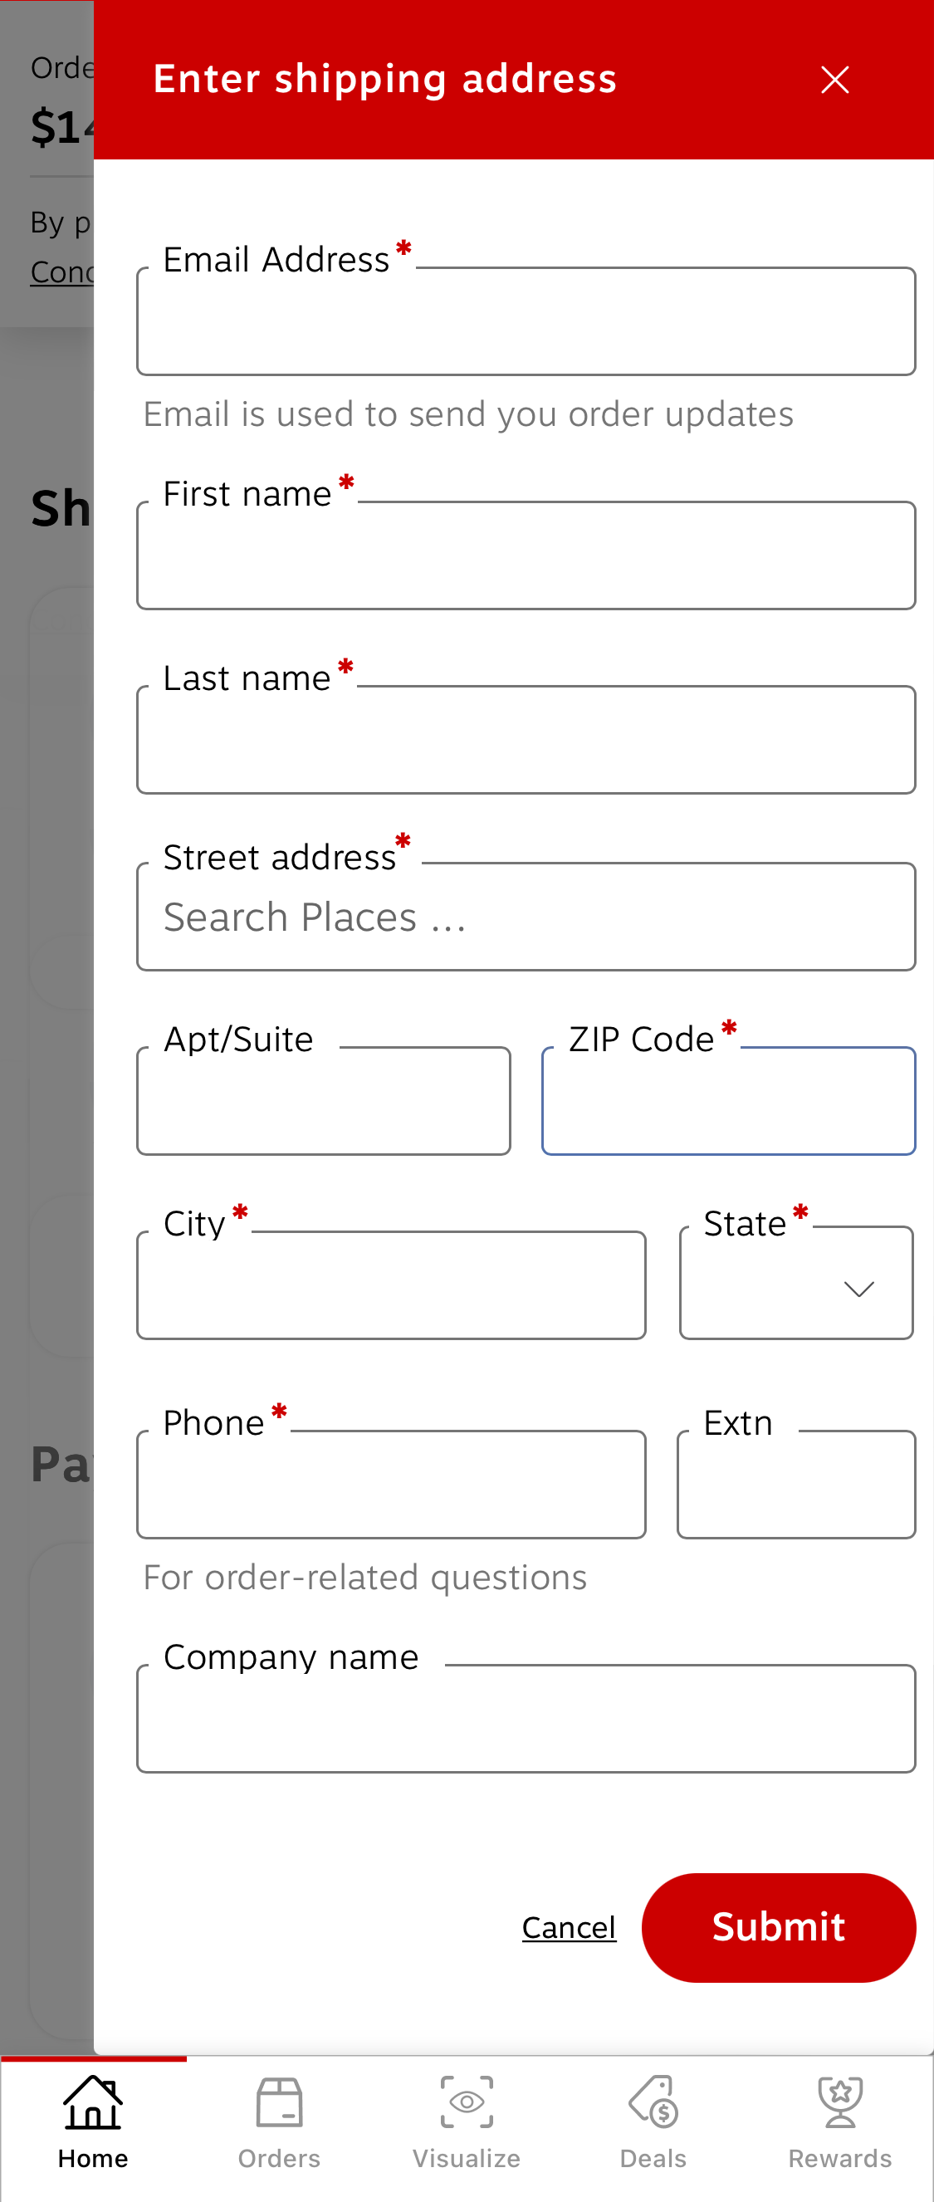
Task: Expand the State dropdown
Action: tap(795, 1286)
